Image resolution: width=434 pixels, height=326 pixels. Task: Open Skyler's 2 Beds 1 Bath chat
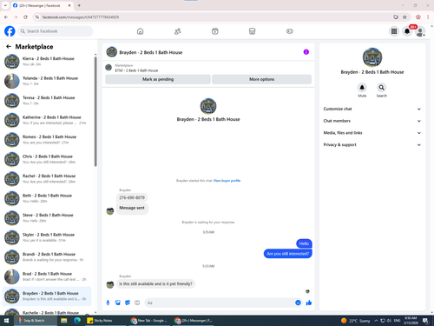(x=48, y=237)
